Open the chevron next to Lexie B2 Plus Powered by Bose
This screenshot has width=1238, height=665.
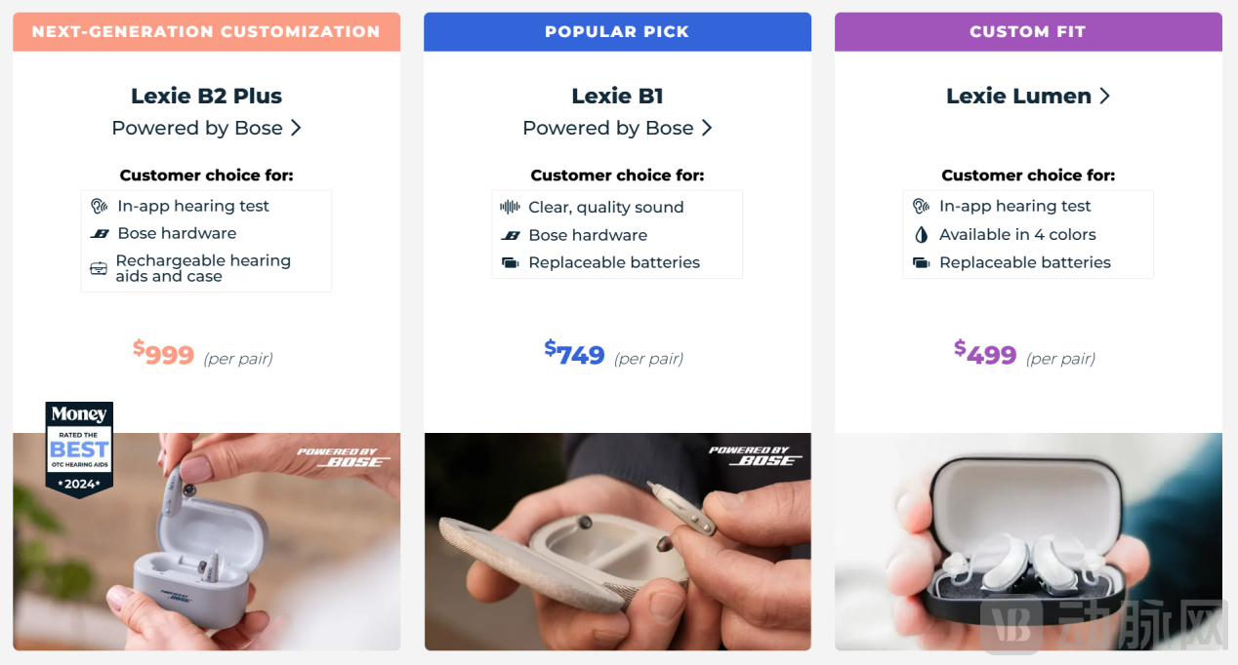(x=296, y=128)
